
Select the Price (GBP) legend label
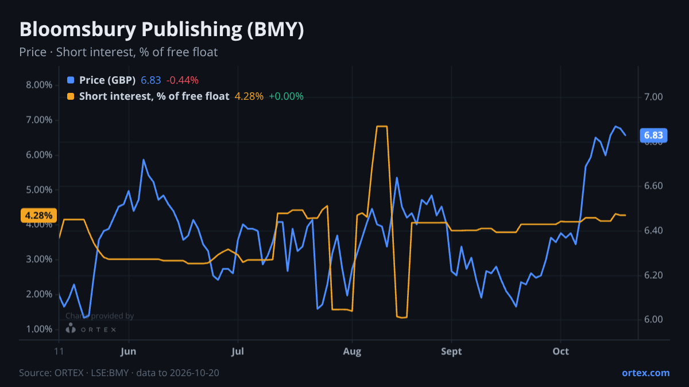tap(108, 80)
